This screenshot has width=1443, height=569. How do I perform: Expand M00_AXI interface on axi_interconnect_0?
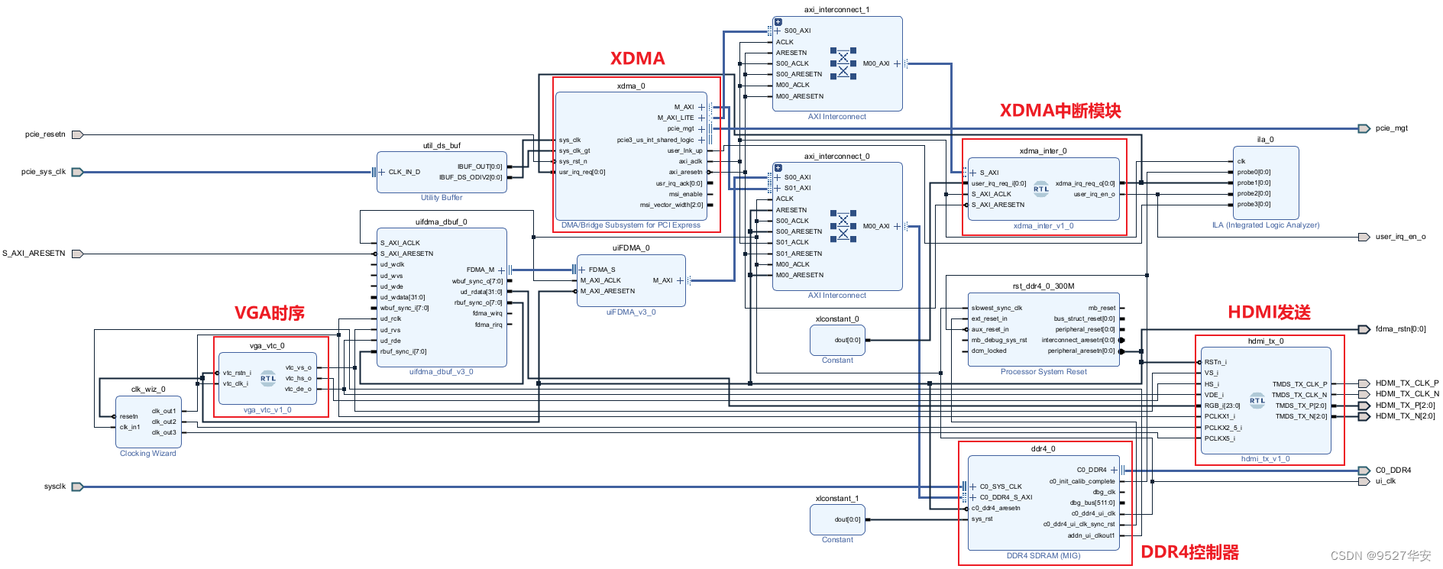[897, 226]
